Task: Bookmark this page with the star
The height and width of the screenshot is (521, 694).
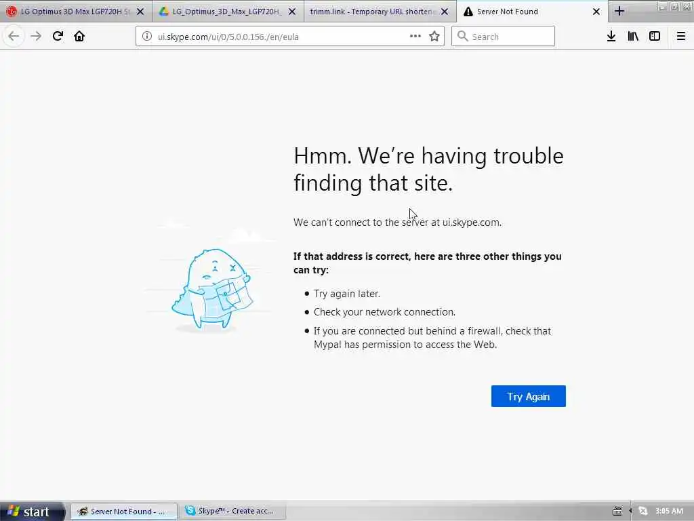Action: coord(434,37)
